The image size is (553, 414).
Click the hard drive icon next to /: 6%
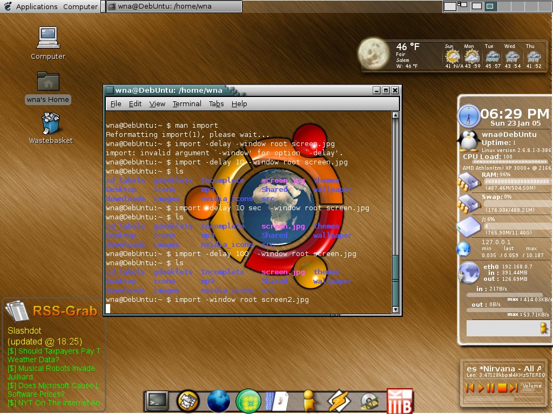pos(469,226)
